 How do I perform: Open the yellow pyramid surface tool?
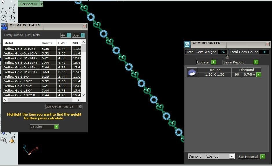coord(12,140)
